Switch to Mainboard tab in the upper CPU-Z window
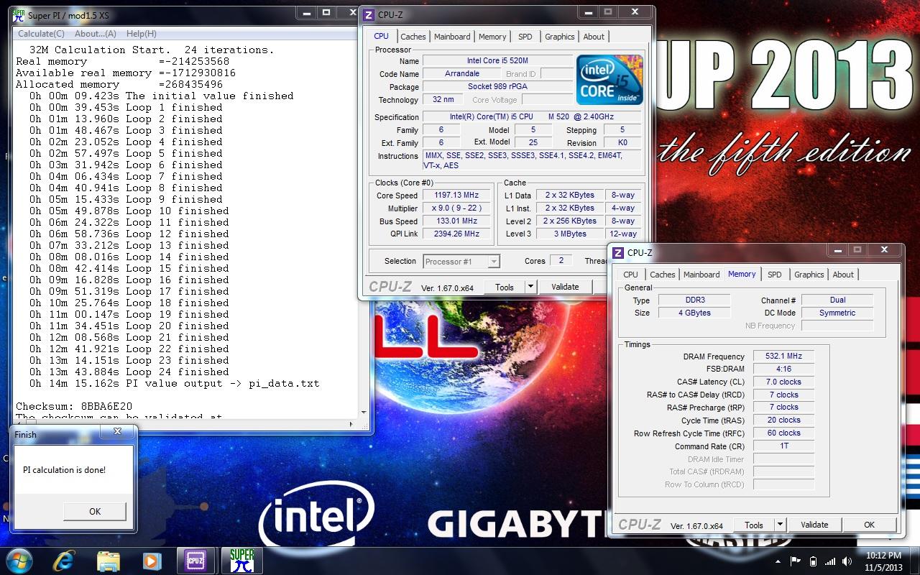 click(x=452, y=37)
